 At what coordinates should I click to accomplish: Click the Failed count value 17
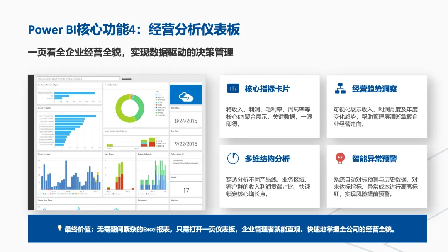point(186,191)
